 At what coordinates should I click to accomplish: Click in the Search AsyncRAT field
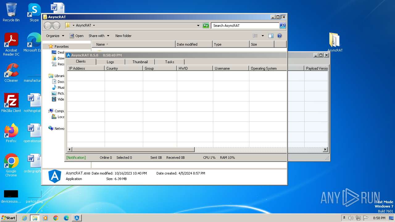[245, 26]
